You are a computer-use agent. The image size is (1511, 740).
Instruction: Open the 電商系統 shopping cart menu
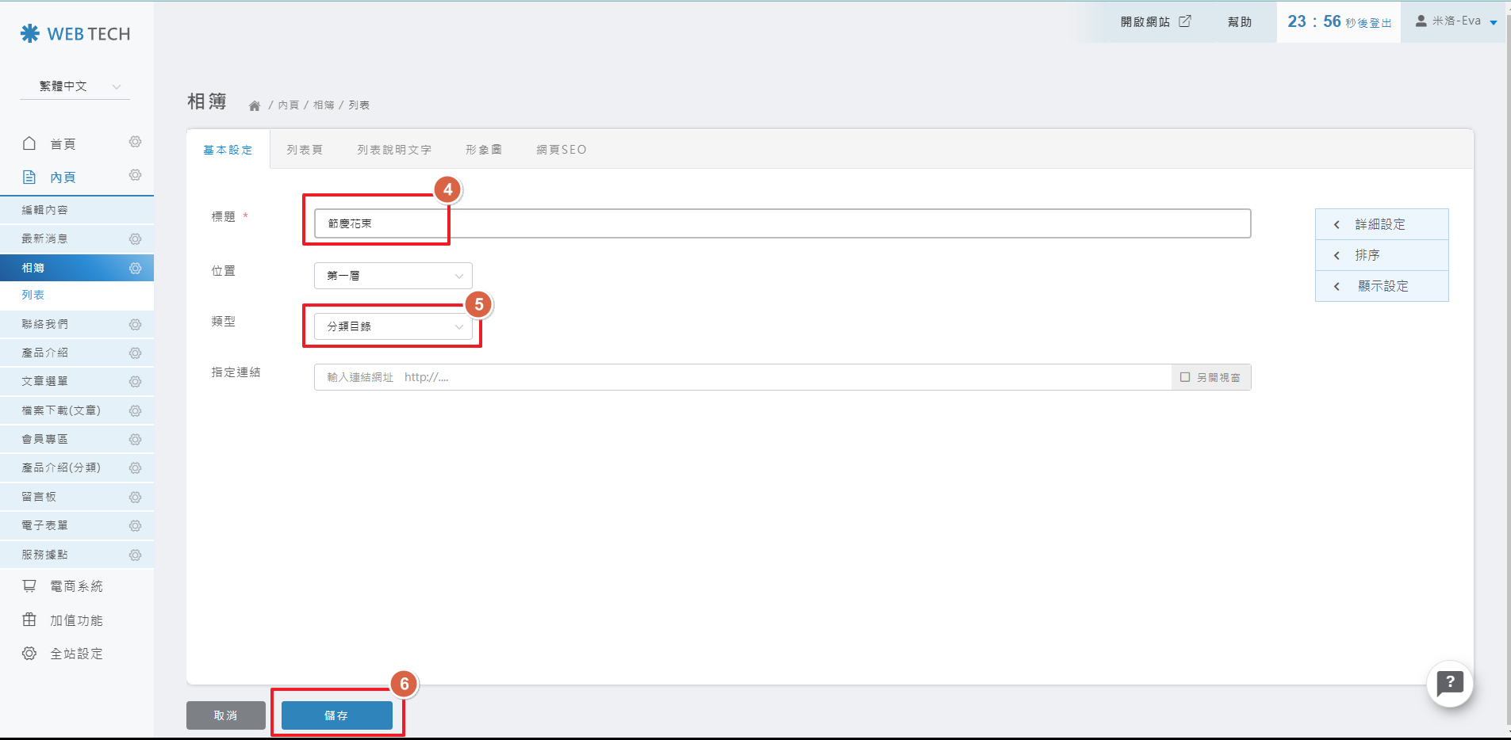click(76, 586)
